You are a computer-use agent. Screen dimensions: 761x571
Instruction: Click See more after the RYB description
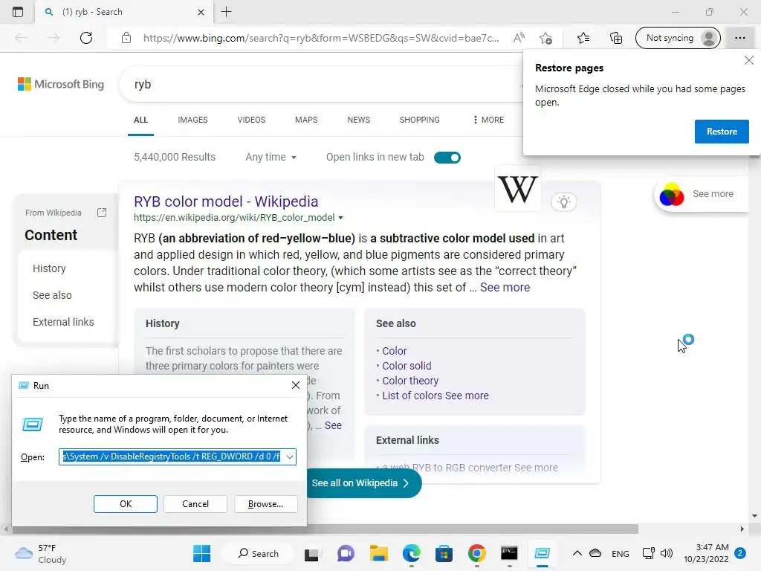click(x=505, y=288)
